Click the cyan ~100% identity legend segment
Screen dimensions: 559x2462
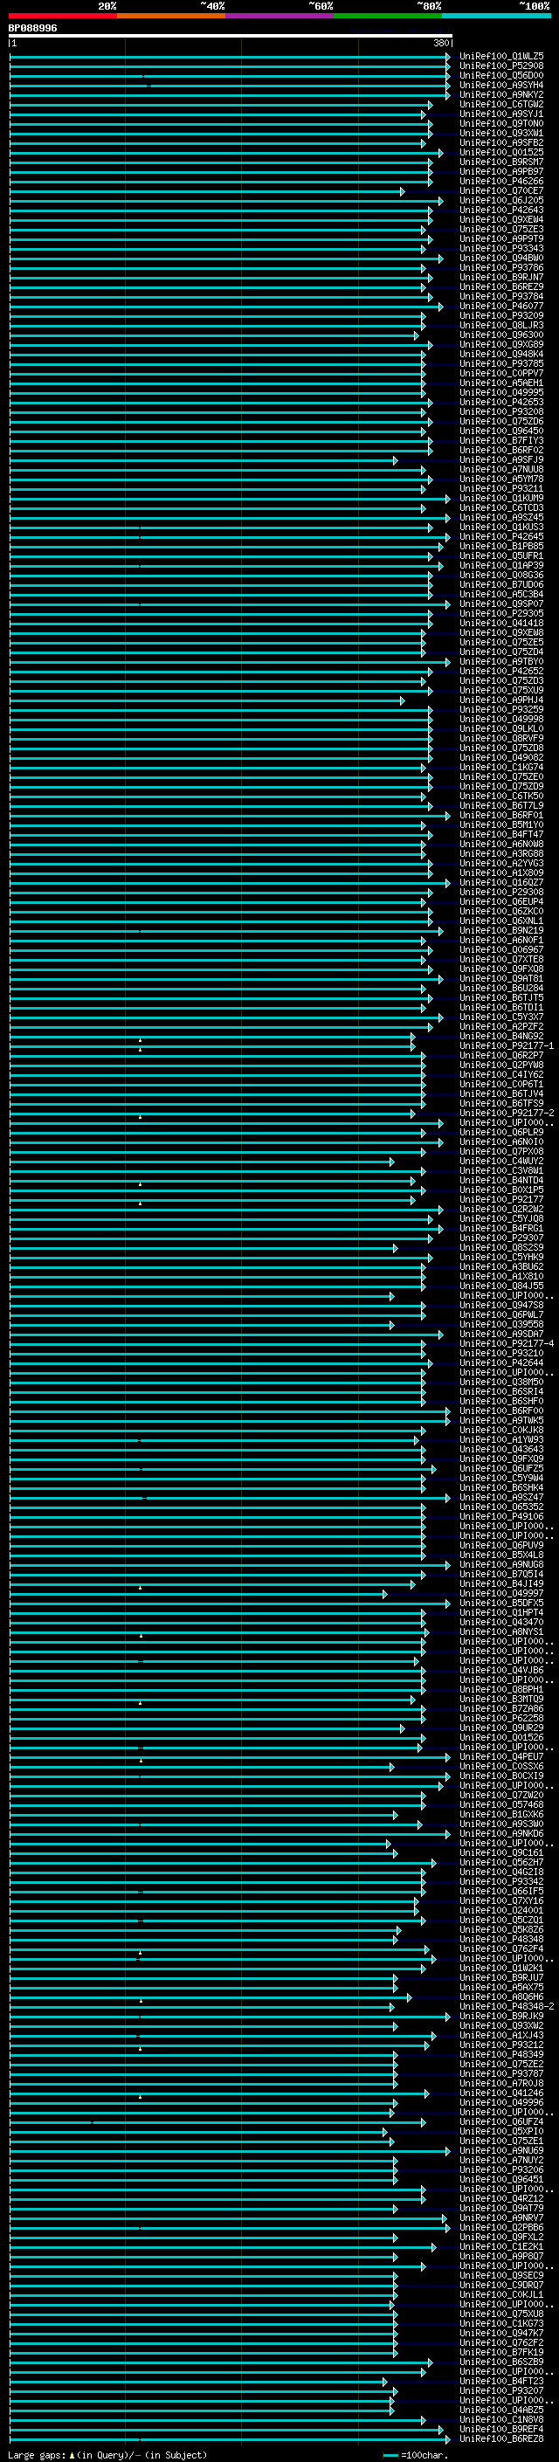(x=496, y=16)
